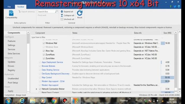Open the File menu
185x104 pixels.
coord(9,7)
